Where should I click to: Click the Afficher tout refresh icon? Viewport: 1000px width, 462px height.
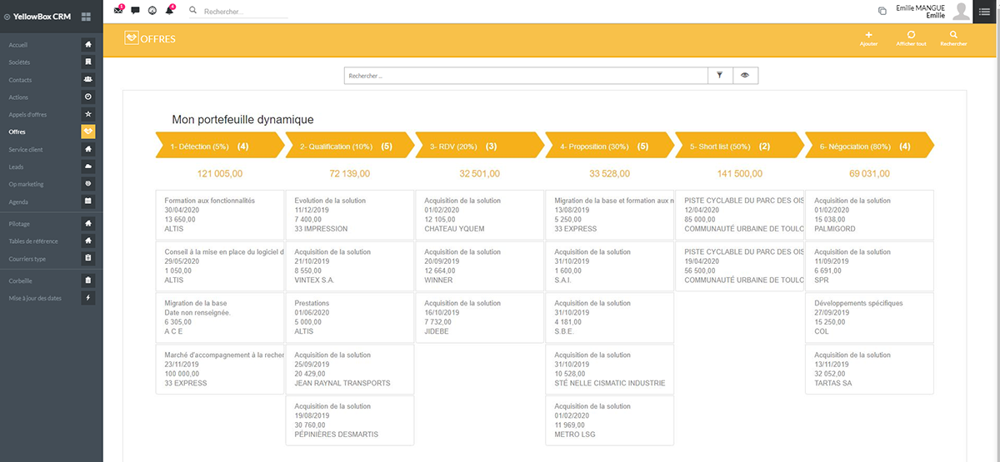tap(911, 35)
